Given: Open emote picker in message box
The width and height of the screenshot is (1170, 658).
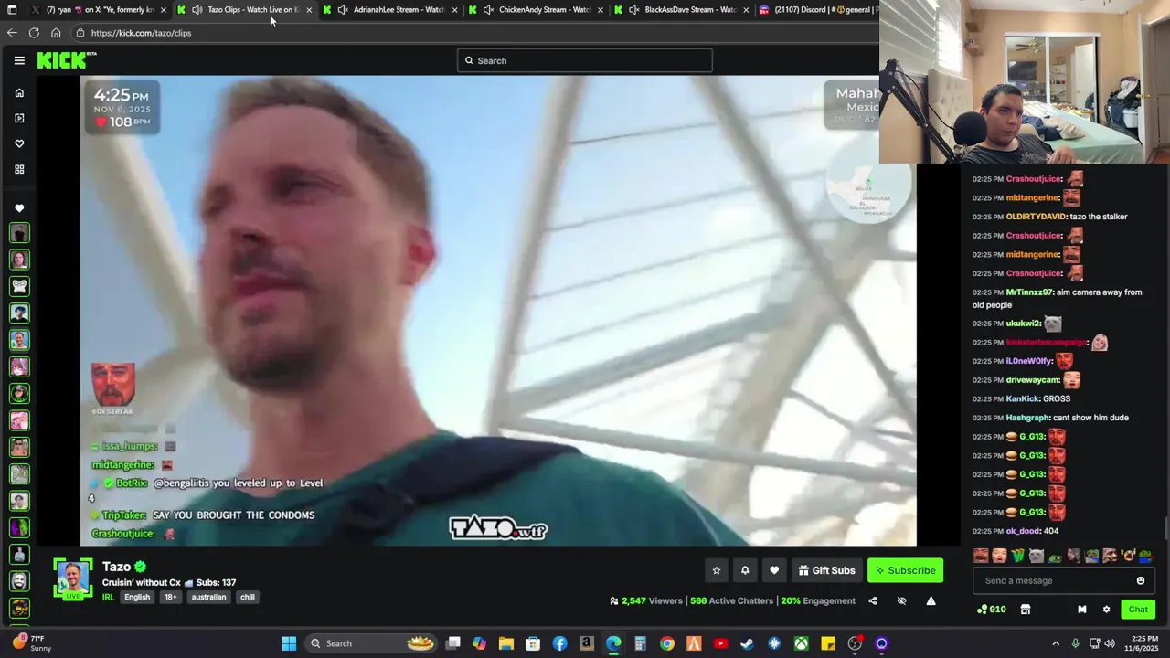Looking at the screenshot, I should (x=1141, y=580).
